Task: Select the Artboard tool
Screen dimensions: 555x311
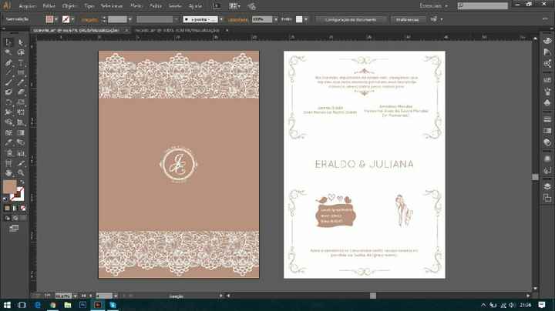Action: [x=8, y=163]
